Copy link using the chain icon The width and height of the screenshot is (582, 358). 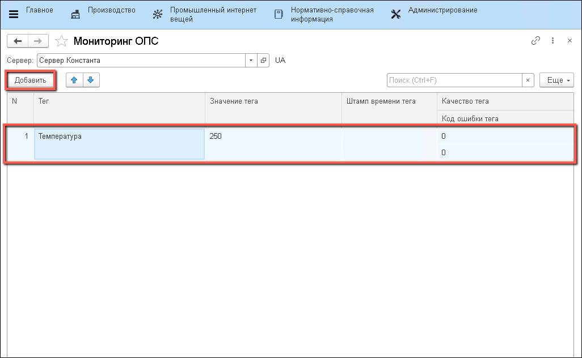point(535,41)
